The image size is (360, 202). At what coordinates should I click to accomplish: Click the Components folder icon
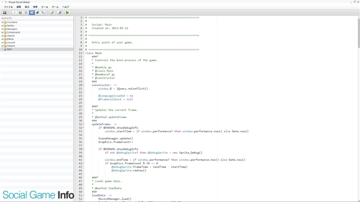click(x=5, y=33)
